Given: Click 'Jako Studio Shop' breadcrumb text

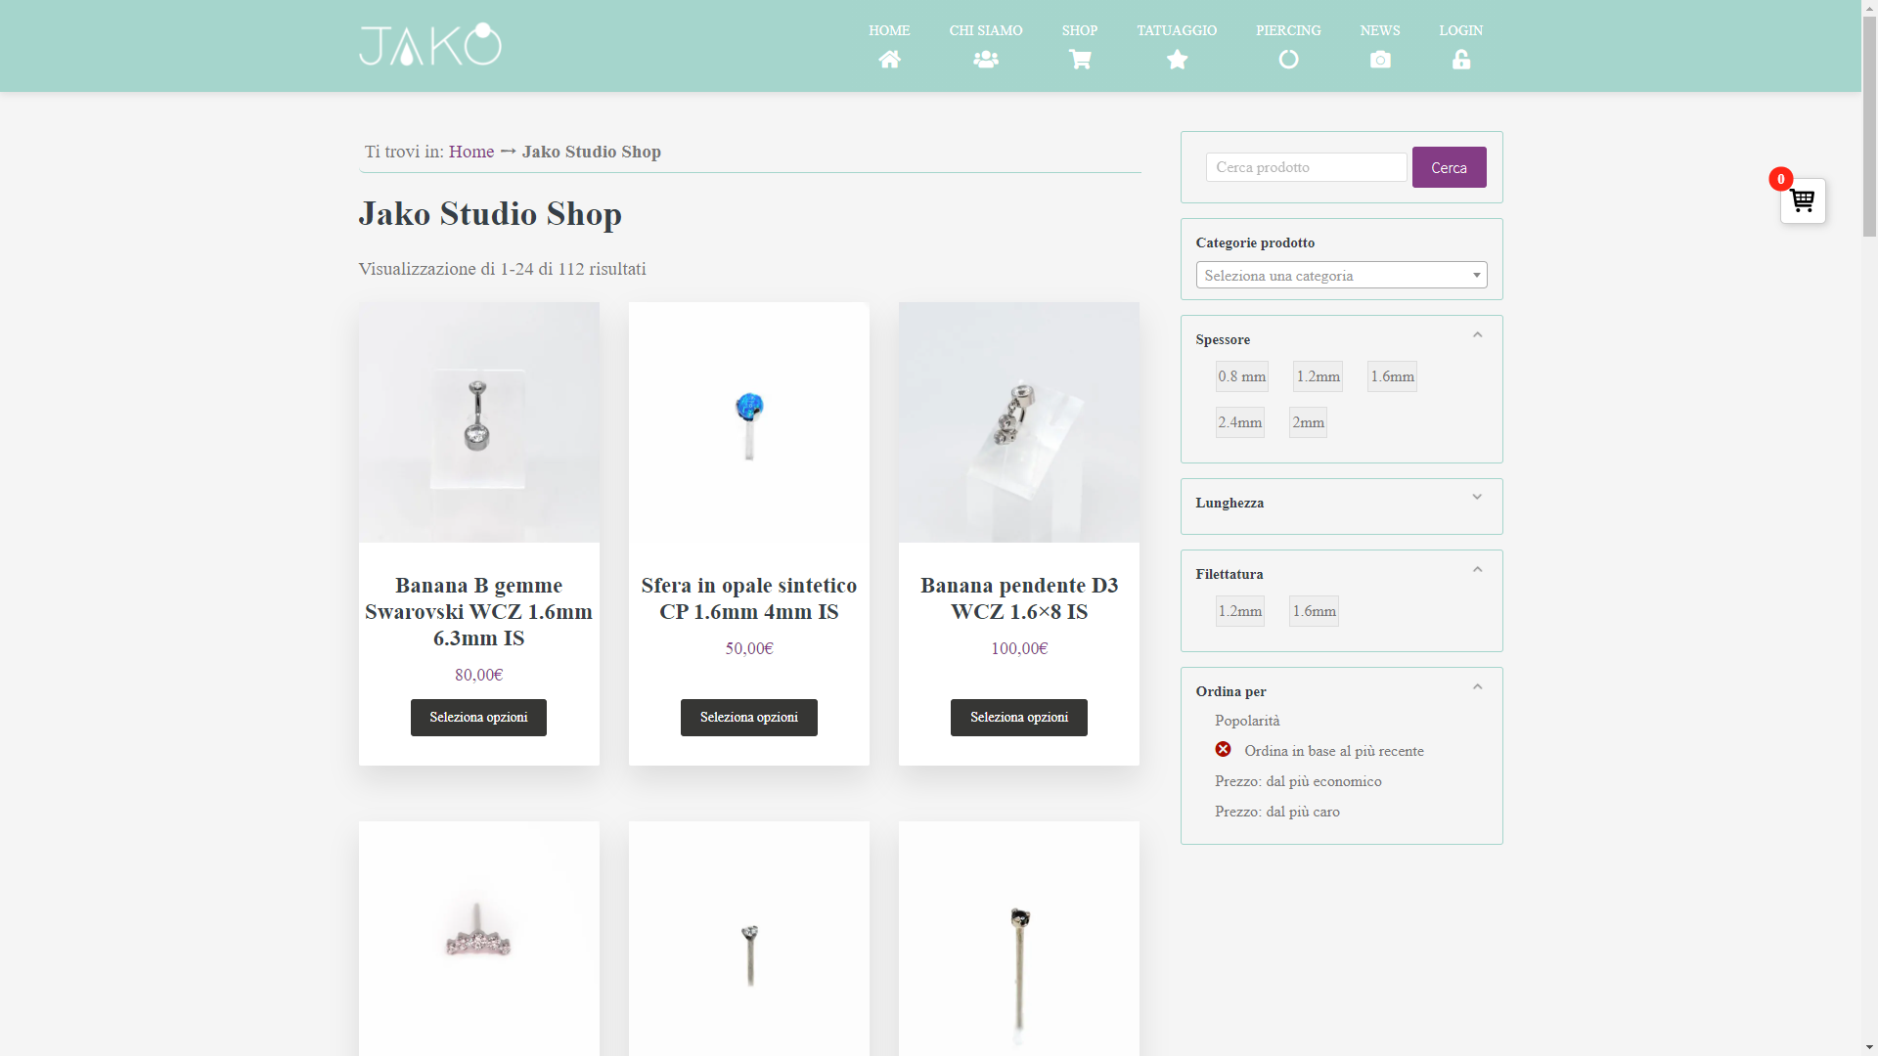Looking at the screenshot, I should pyautogui.click(x=591, y=152).
